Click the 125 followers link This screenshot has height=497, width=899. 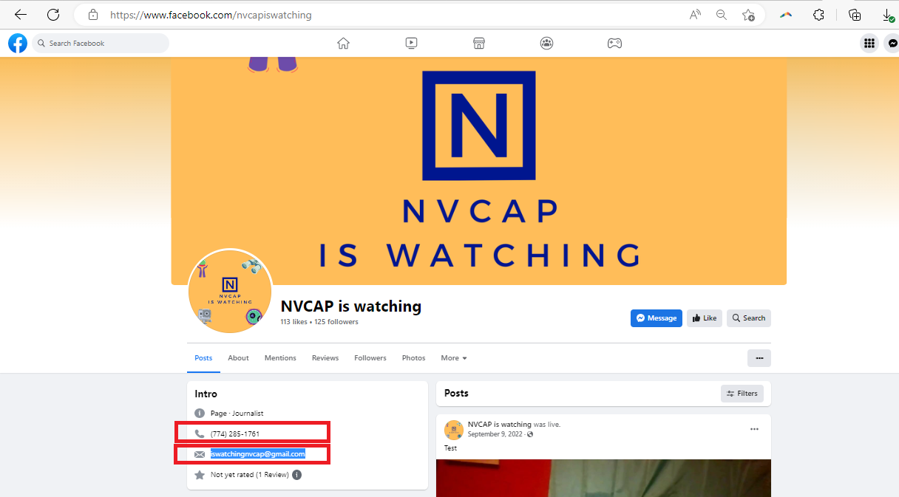tap(336, 322)
